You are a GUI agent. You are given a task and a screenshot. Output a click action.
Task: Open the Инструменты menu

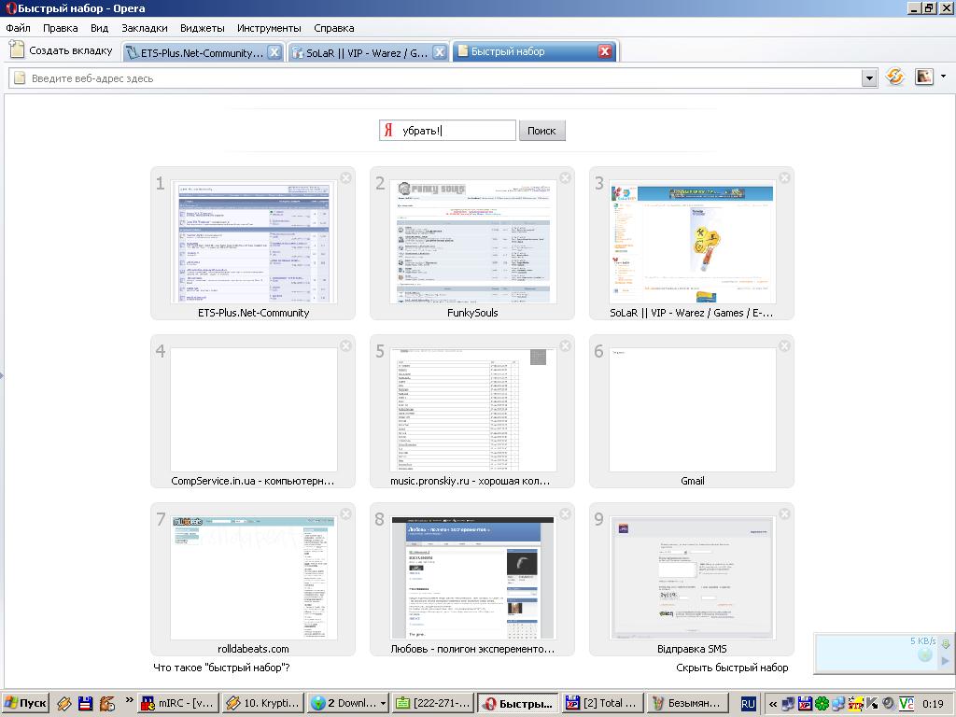coord(269,28)
